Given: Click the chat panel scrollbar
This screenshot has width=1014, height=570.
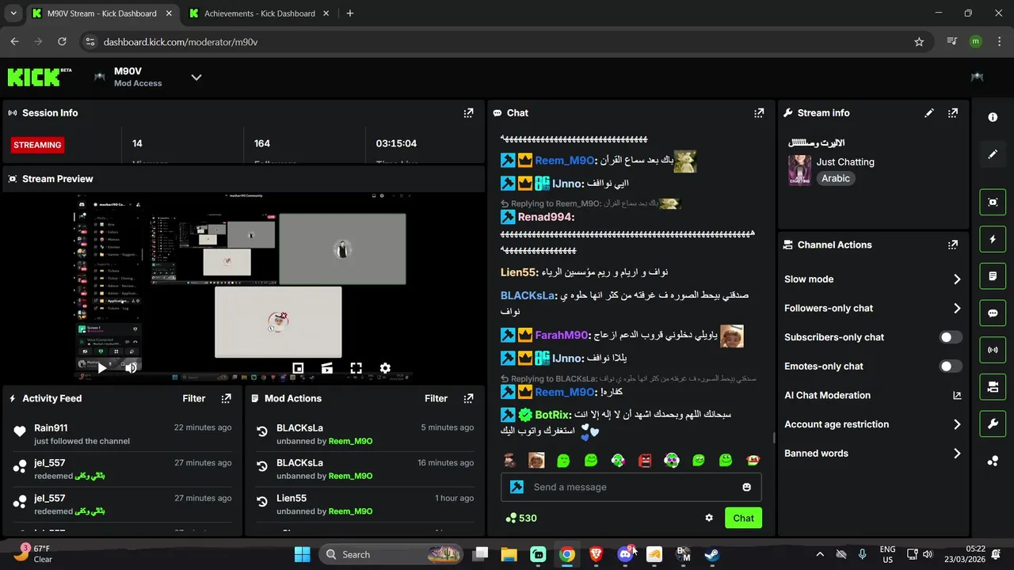Looking at the screenshot, I should pyautogui.click(x=774, y=438).
